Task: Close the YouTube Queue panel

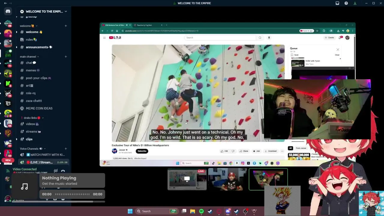Action: tap(338, 49)
